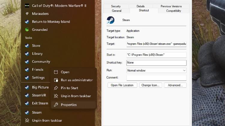The height and width of the screenshot is (126, 225).
Task: Click the shortcut name text "Steam"
Action: coord(126,20)
